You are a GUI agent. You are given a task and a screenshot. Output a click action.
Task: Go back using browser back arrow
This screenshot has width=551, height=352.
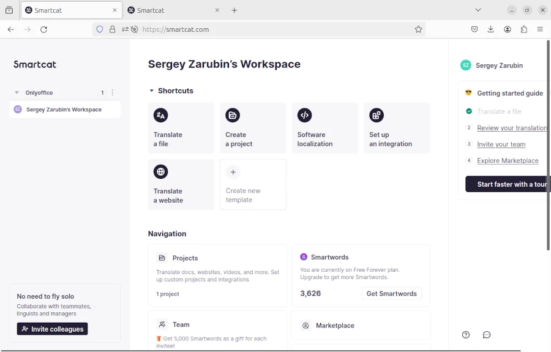(11, 29)
